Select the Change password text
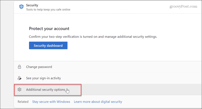 (39, 67)
